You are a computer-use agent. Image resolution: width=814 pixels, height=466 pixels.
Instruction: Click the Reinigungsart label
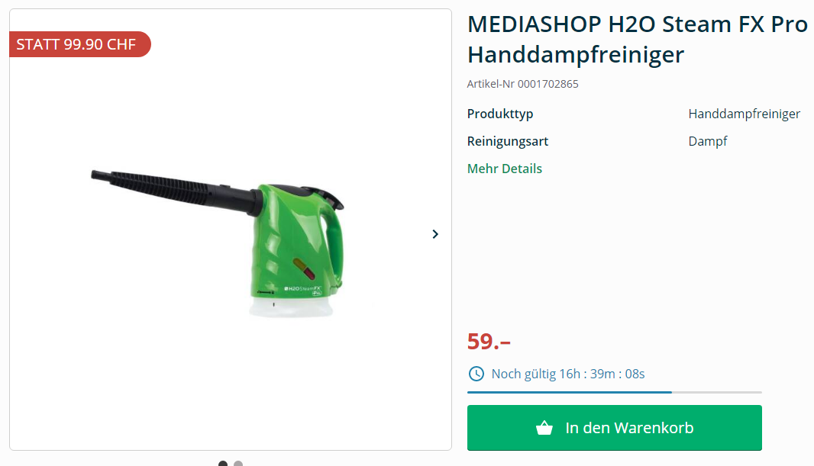click(507, 141)
